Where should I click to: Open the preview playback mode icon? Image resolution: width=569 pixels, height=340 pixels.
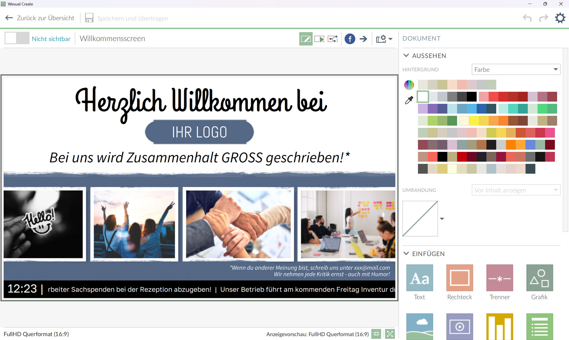[x=319, y=39]
